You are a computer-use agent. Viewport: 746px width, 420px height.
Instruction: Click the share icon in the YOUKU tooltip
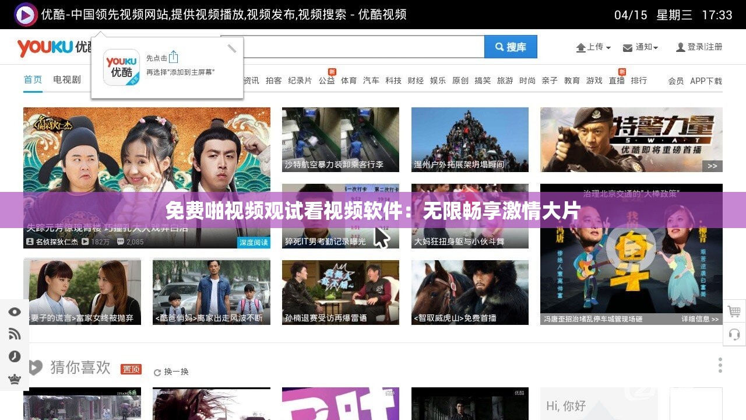[x=174, y=57]
